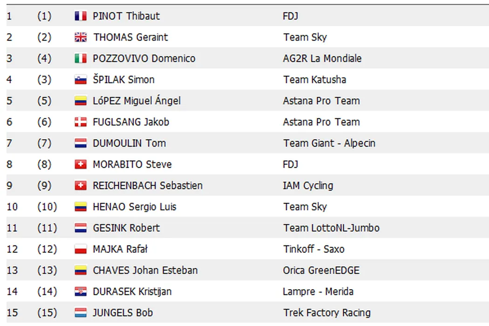Viewport: 489px width, 326px height.
Task: Click the Colombian flag beside CHAVES Johan Esteban
Action: point(81,271)
